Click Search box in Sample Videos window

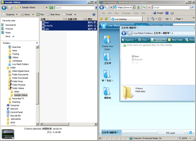[x=74, y=8]
